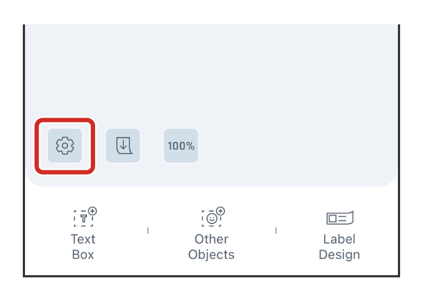The width and height of the screenshot is (424, 300).
Task: Click the smiley face inside Other Objects icon
Action: [x=210, y=219]
